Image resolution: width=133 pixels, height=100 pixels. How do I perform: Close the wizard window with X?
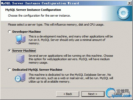click(130, 3)
